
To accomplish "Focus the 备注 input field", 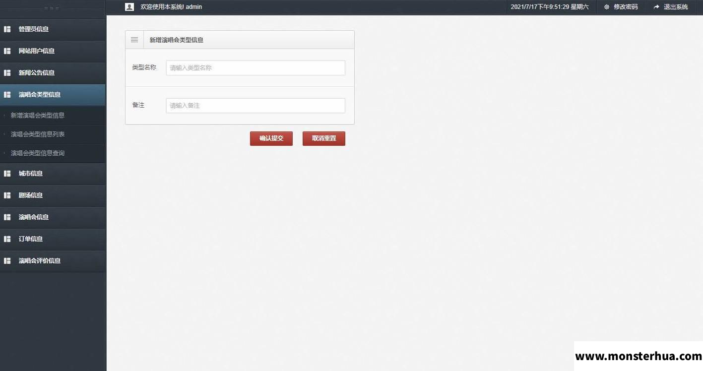I will [256, 106].
